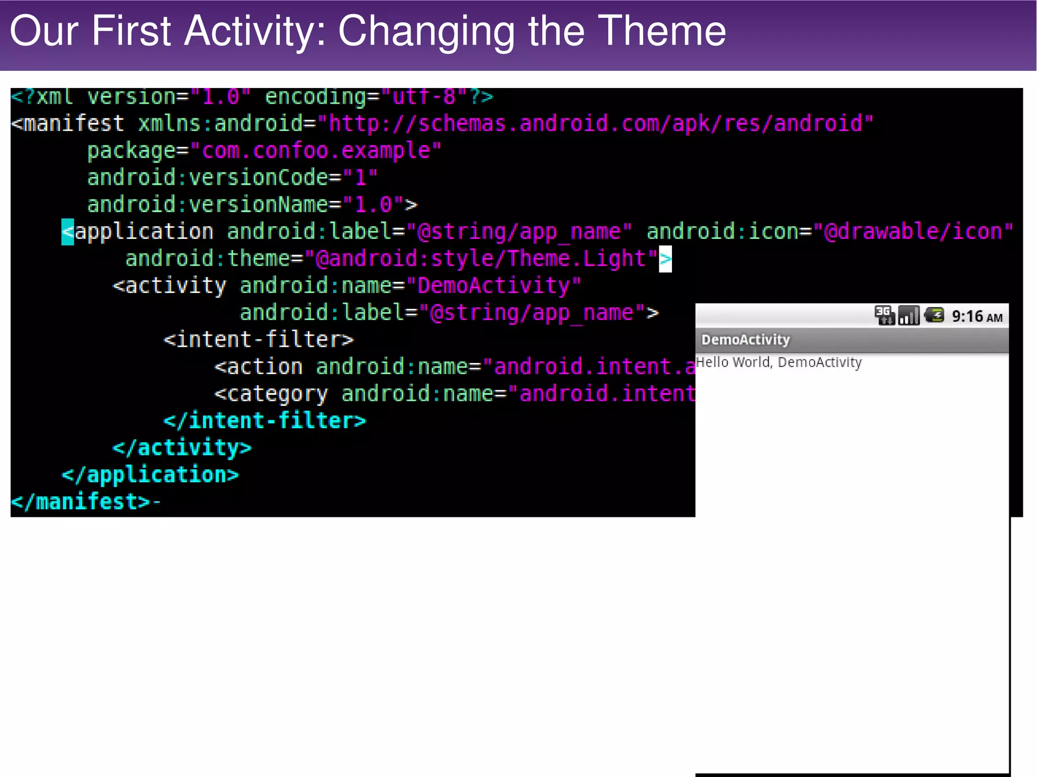Click the slide title 'Our First Activity: Changing the Theme'
Viewport: 1037px width, 777px height.
coord(368,31)
